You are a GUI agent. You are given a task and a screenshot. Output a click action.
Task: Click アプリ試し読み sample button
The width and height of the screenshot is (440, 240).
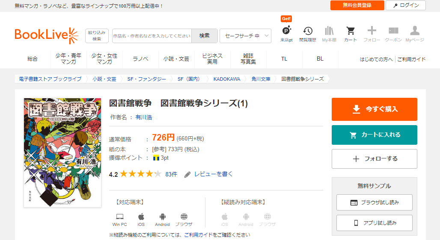pos(375,223)
